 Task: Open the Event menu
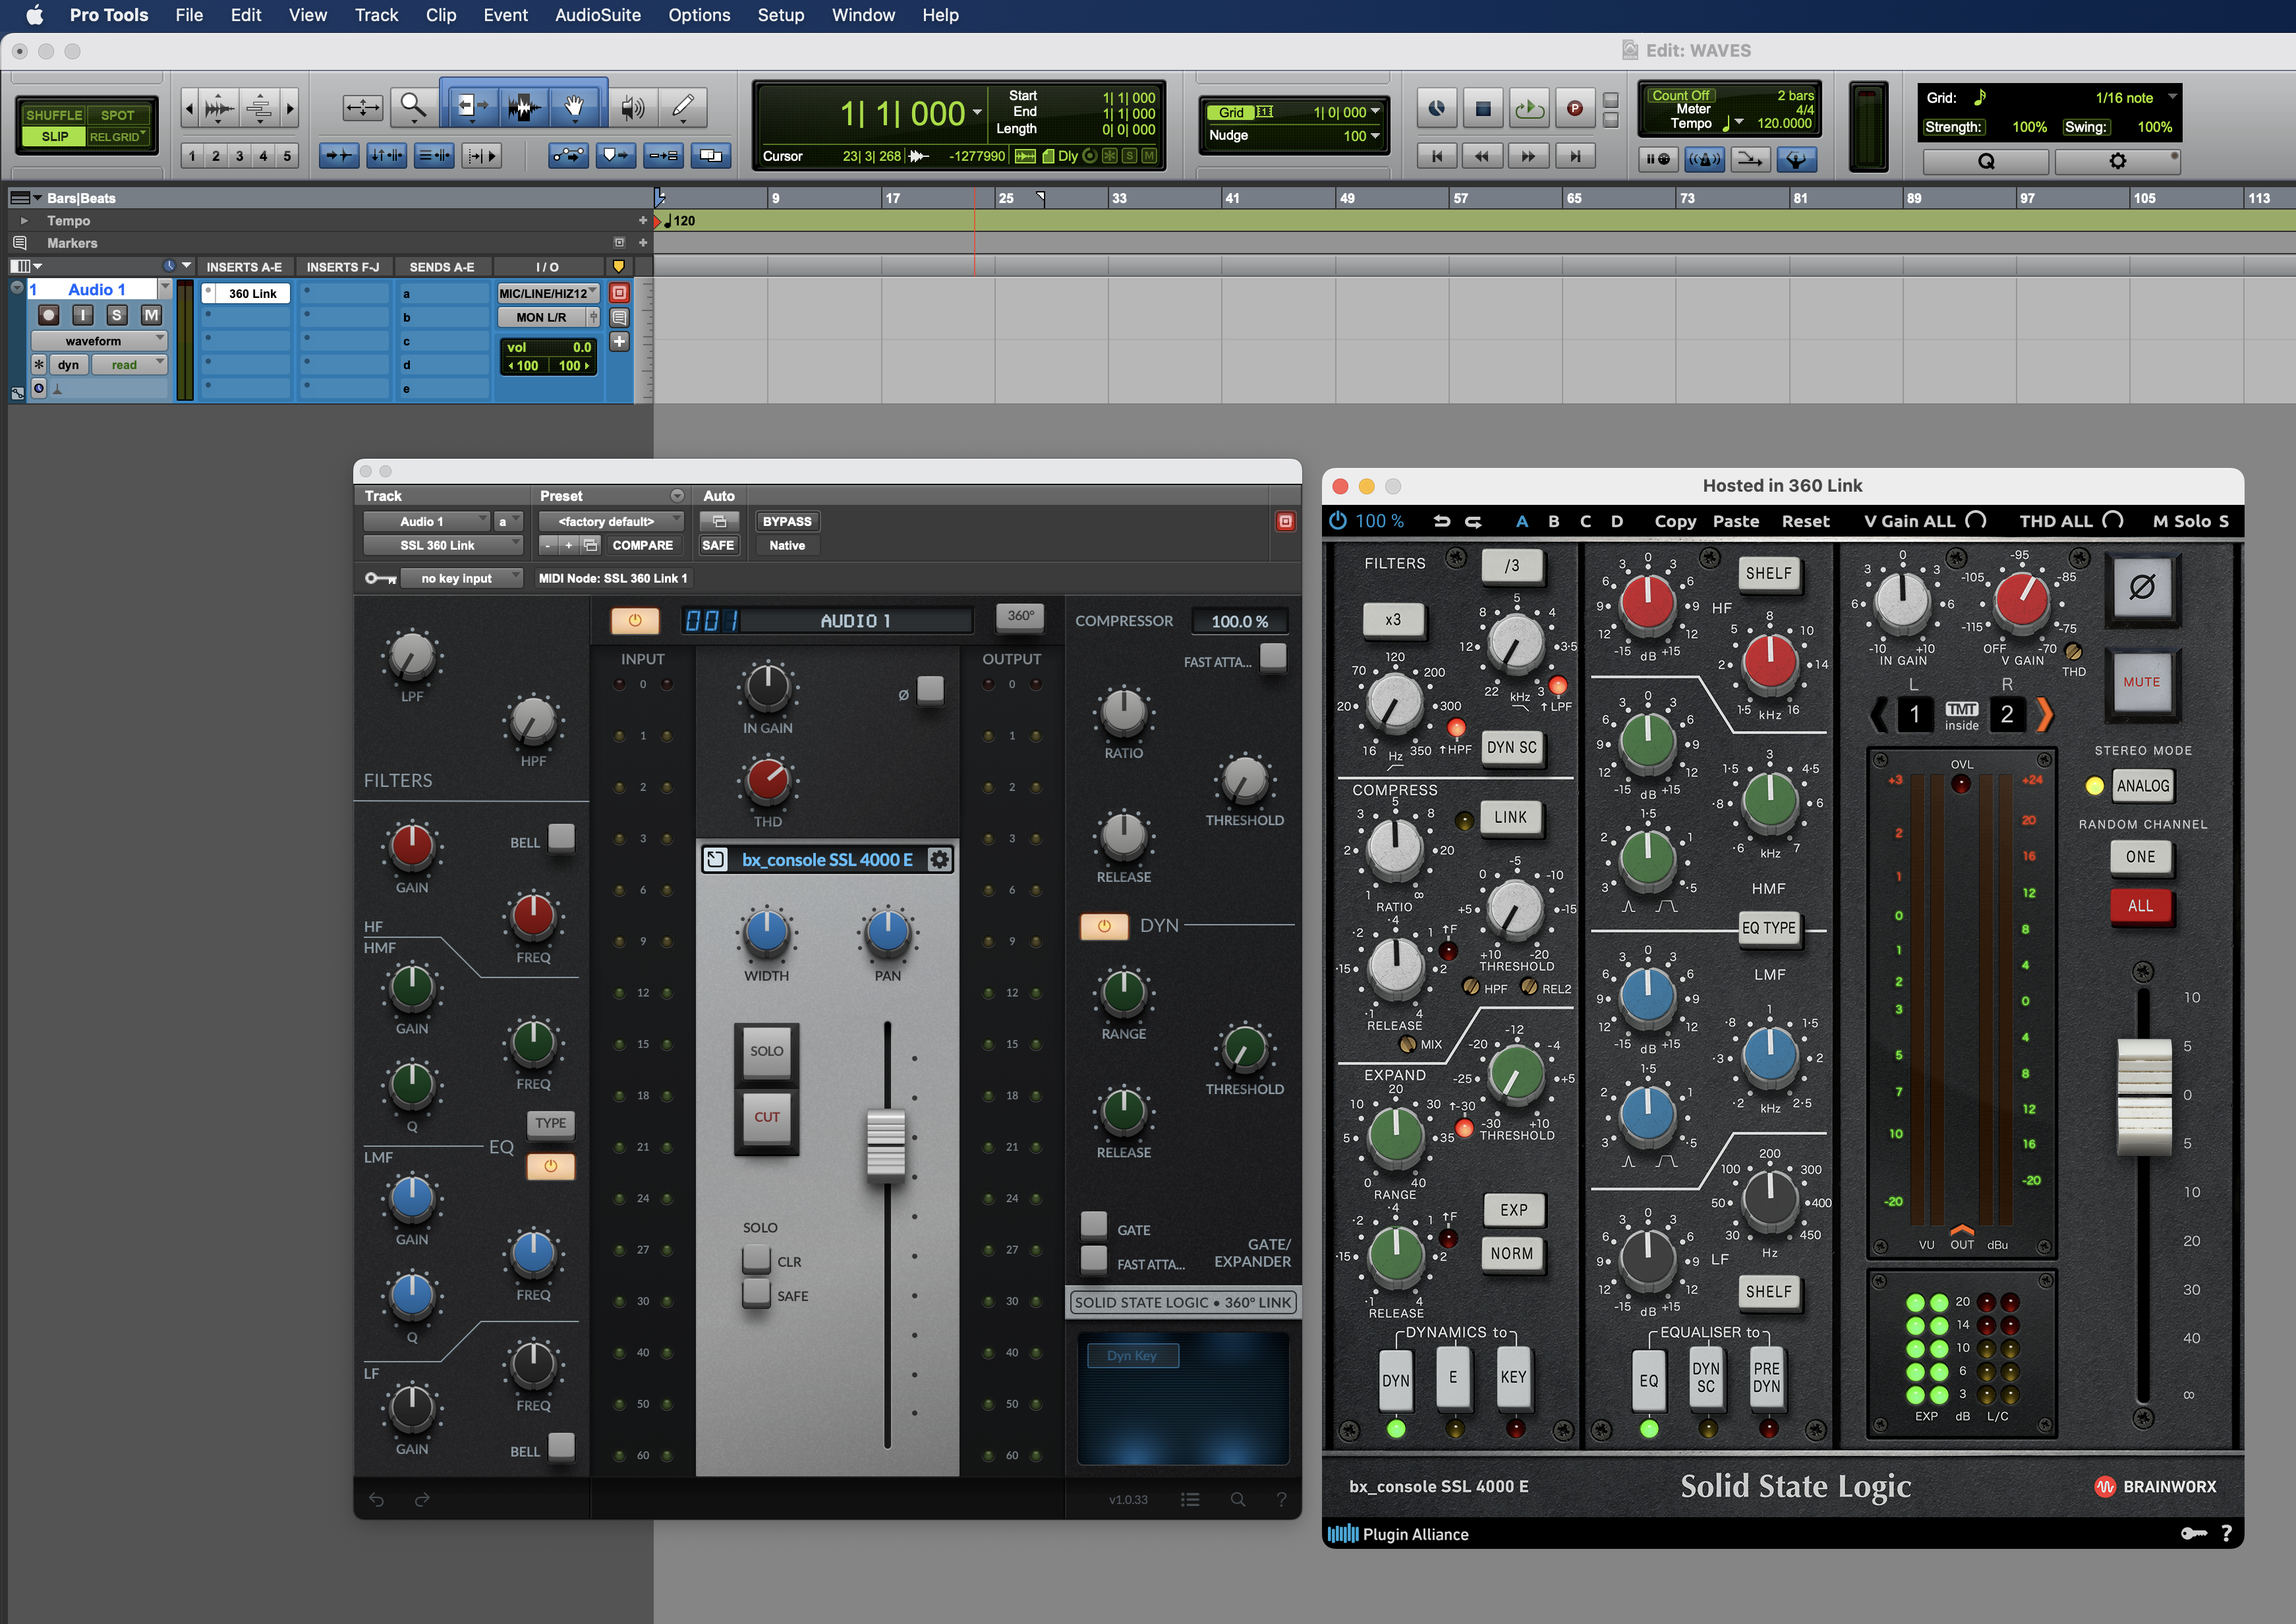tap(505, 15)
